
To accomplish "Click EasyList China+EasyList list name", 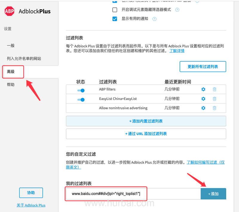I will coord(118,99).
